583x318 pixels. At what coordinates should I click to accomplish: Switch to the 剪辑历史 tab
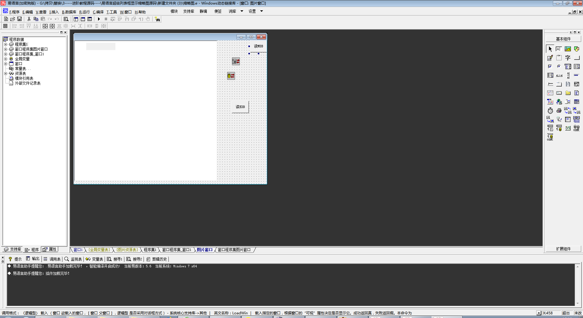[157, 259]
